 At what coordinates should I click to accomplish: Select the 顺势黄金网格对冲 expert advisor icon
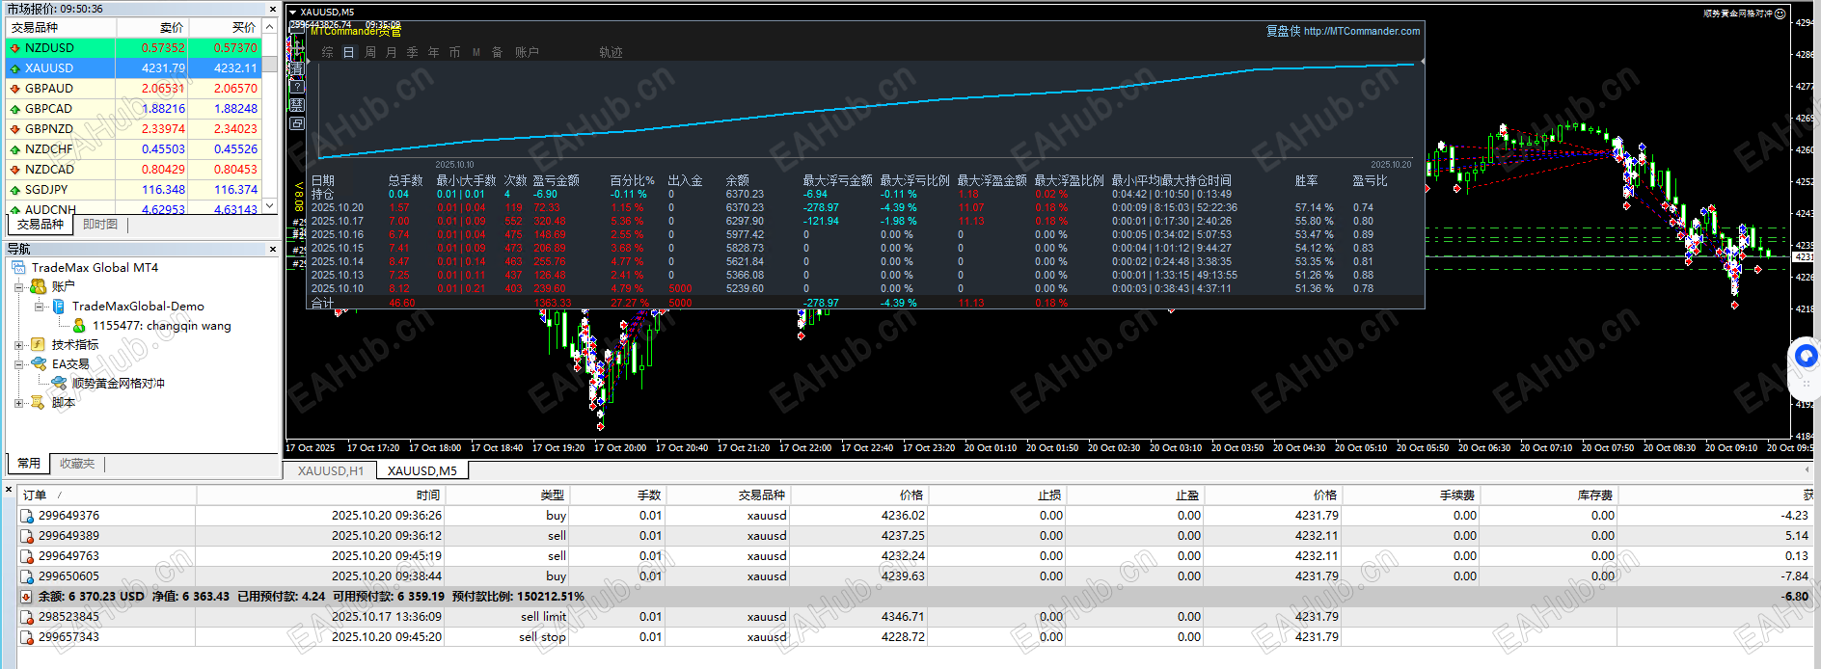pos(59,383)
